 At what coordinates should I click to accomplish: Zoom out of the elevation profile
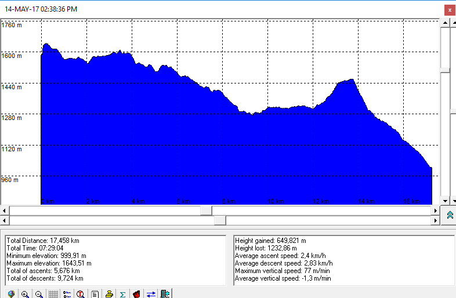pyautogui.click(x=39, y=294)
